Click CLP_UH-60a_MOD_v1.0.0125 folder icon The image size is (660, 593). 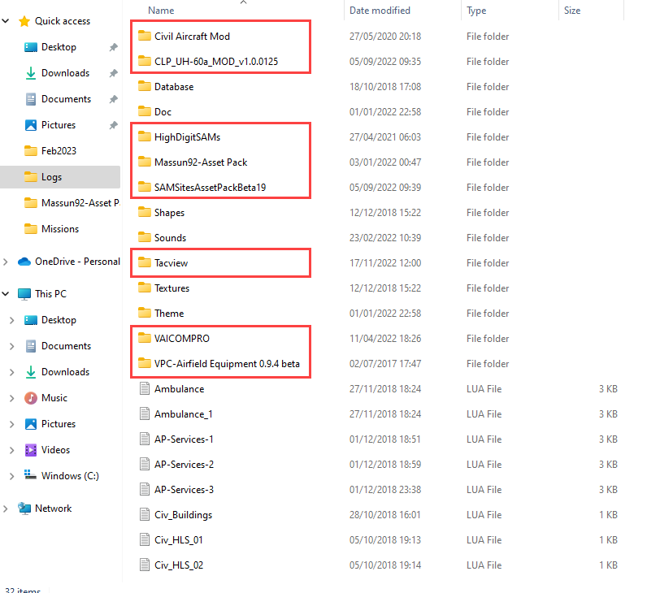pyautogui.click(x=145, y=61)
